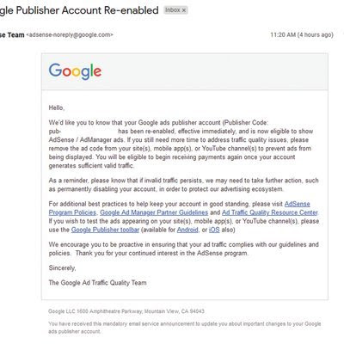Follow the iOS link
344x344 pixels.
(x=214, y=230)
